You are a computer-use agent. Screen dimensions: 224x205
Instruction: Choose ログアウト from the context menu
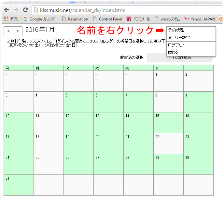pyautogui.click(x=191, y=45)
